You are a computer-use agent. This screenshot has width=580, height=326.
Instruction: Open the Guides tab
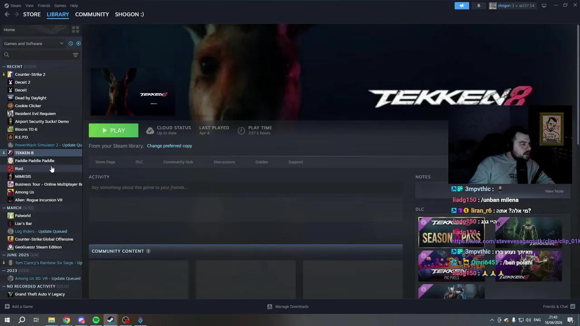point(261,162)
